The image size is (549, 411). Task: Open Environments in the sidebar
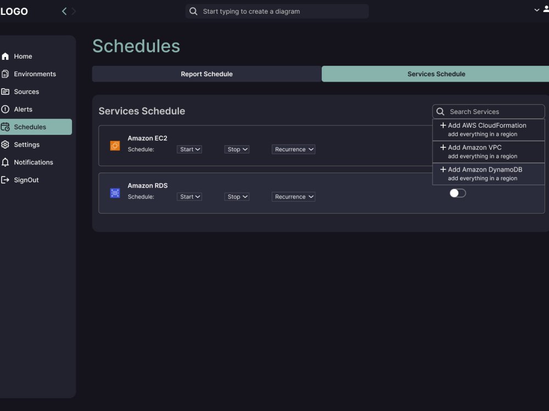[x=36, y=74]
